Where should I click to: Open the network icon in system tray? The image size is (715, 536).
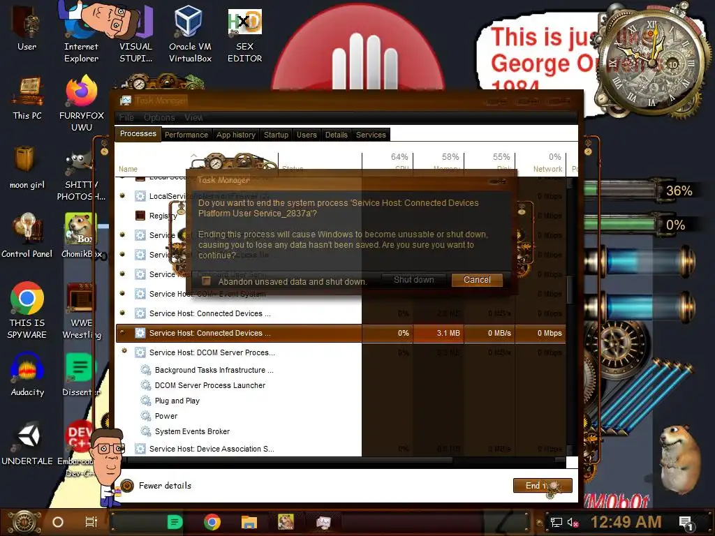tap(556, 522)
